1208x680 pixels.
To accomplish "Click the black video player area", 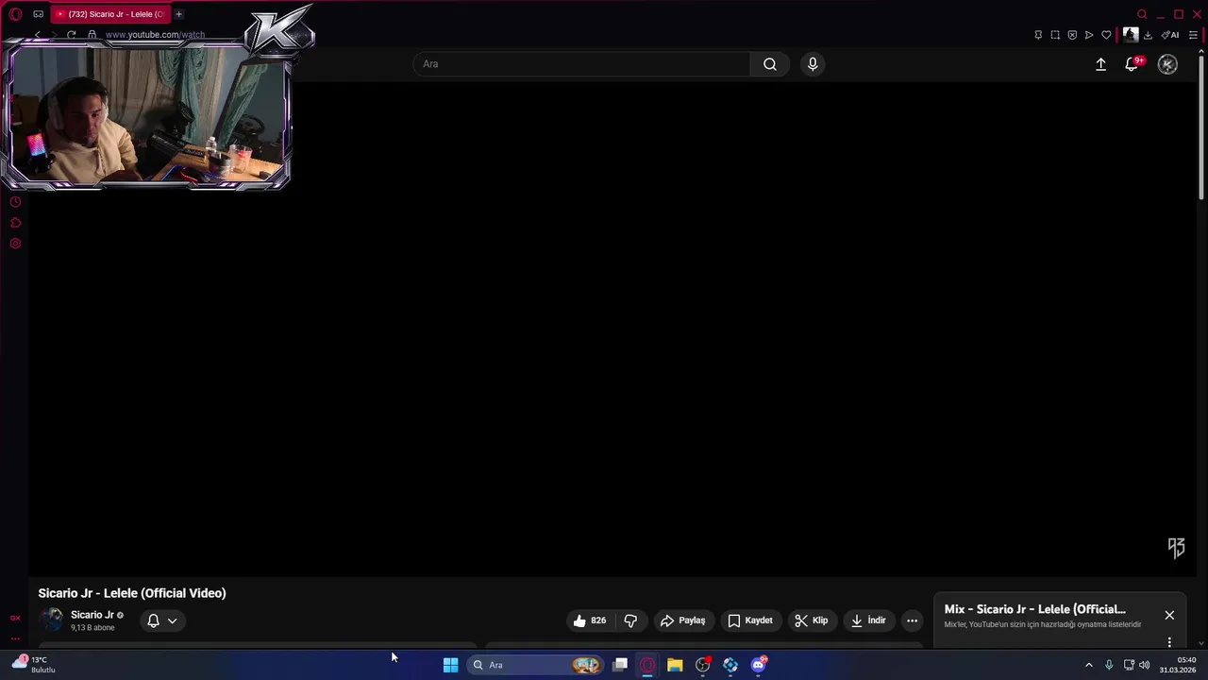I will coord(613,328).
